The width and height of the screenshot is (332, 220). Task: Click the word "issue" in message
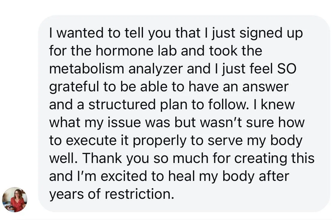124,123
